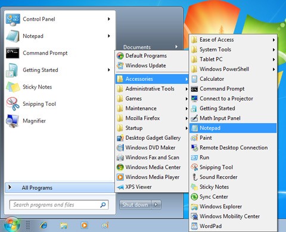Open the Maintenance folder
This screenshot has height=232, width=286.
152,108
